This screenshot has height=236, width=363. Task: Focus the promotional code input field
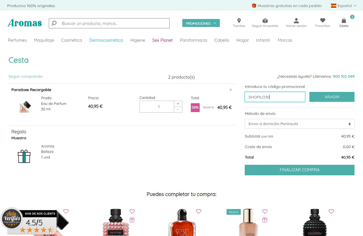[x=275, y=97]
